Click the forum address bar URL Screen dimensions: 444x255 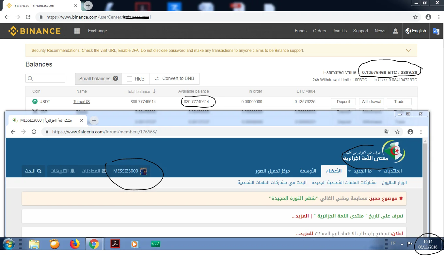pyautogui.click(x=104, y=132)
